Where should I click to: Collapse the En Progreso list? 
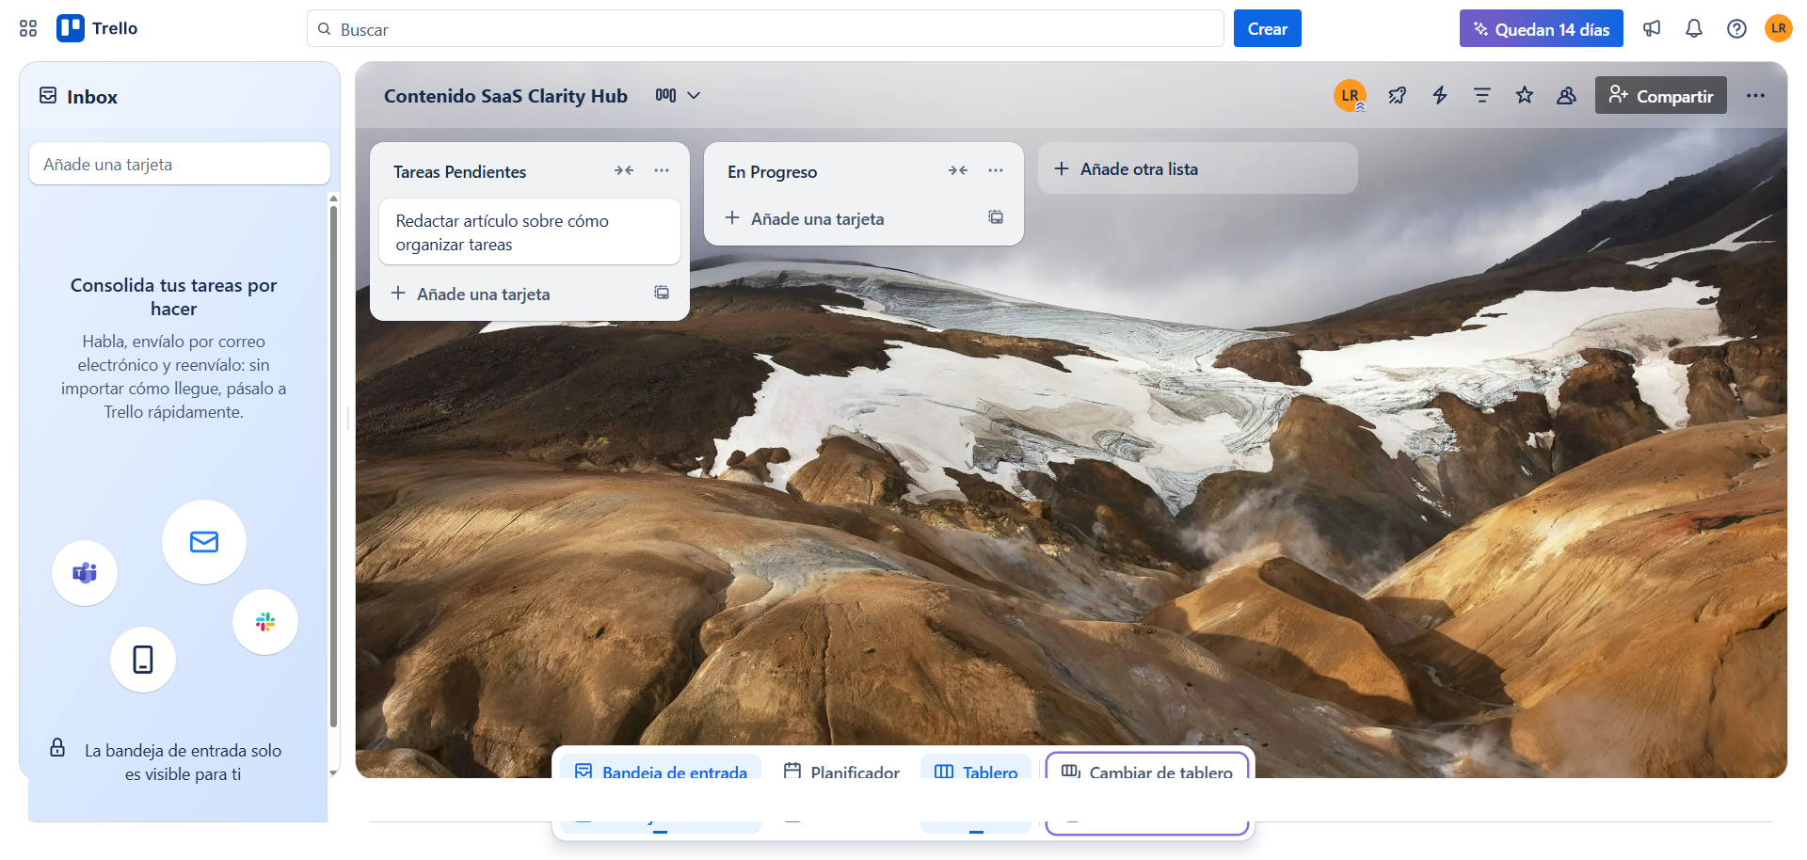point(958,170)
